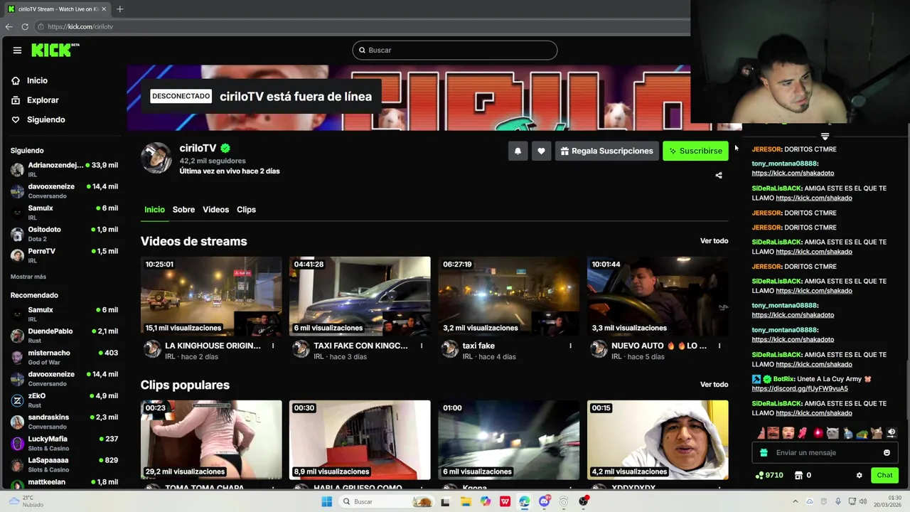Screen dimensions: 910x512
Task: Pick the Patrick star emote
Action: (761, 432)
